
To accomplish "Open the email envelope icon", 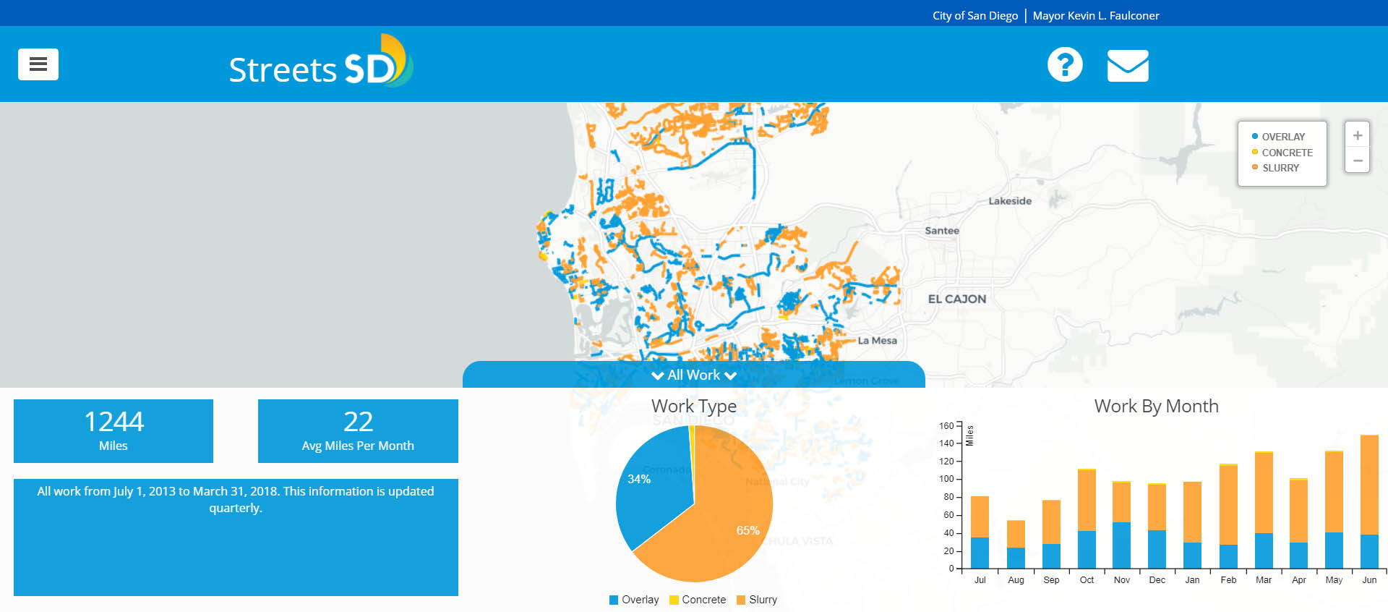I will (x=1127, y=66).
